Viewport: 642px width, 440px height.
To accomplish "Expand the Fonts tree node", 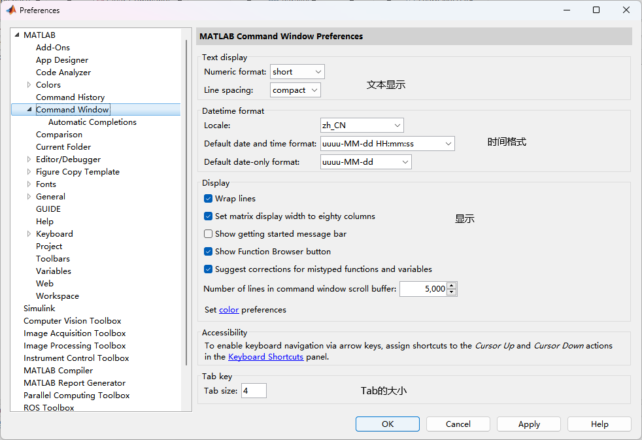I will [x=29, y=184].
